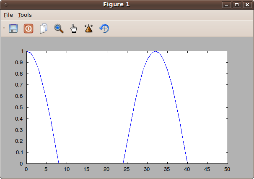This screenshot has height=179, width=254.
Task: Click the blue curve peak near x=32
Action: tap(156, 52)
